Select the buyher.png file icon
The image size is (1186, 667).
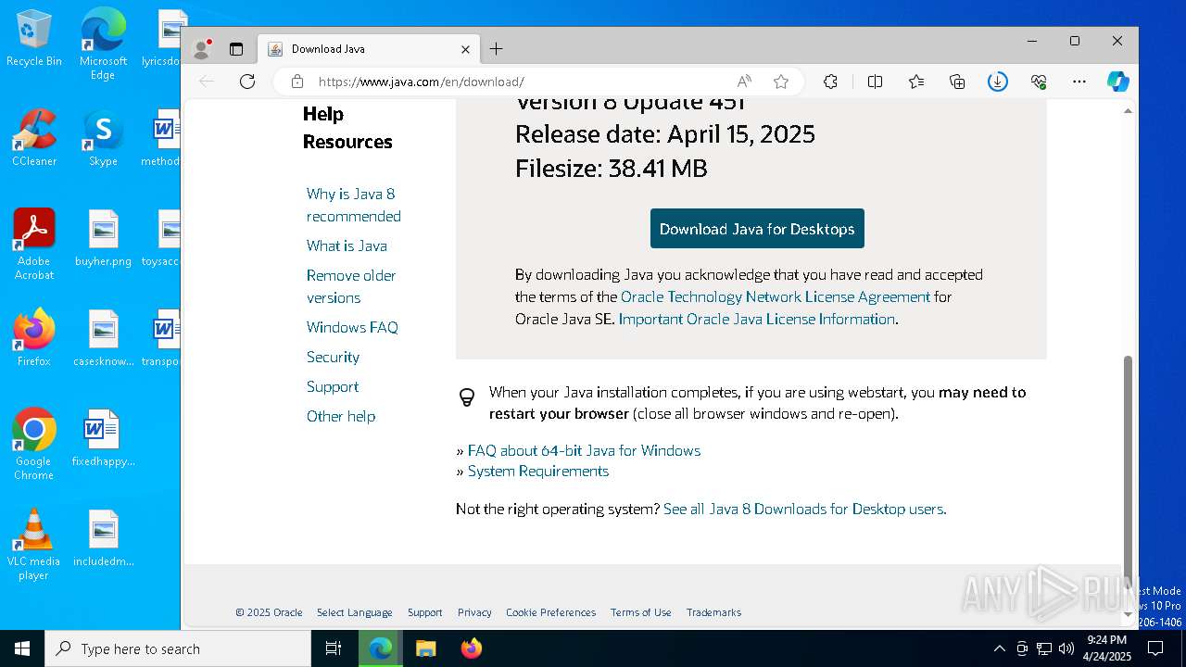103,239
